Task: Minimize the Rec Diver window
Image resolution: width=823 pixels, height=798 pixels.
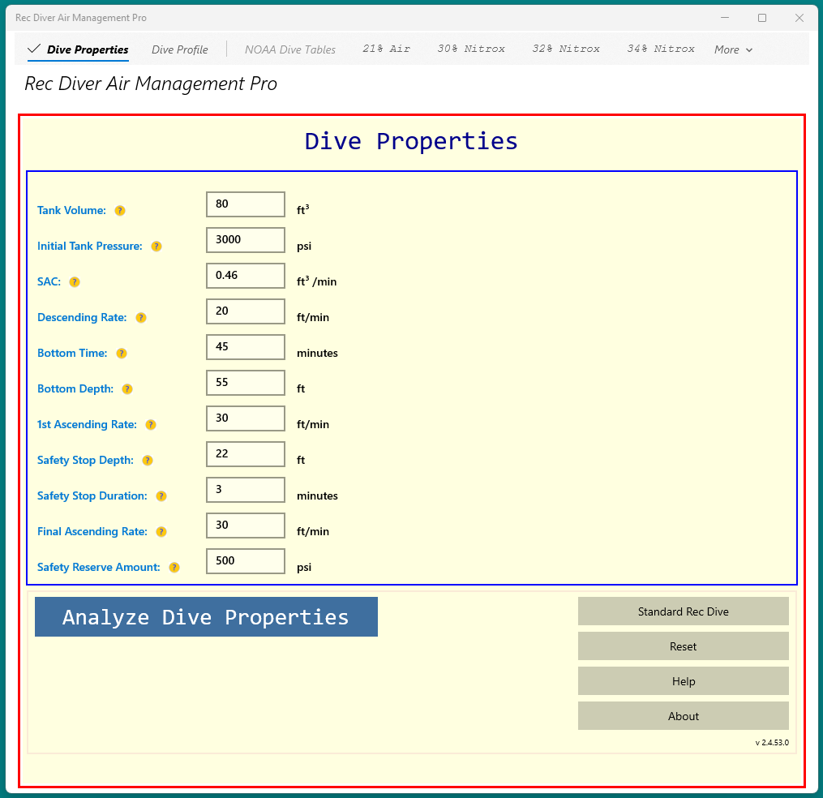Action: [725, 18]
